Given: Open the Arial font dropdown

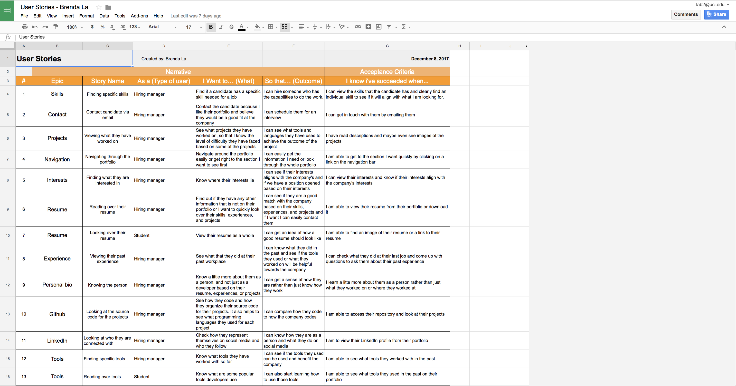Looking at the screenshot, I should [x=162, y=27].
